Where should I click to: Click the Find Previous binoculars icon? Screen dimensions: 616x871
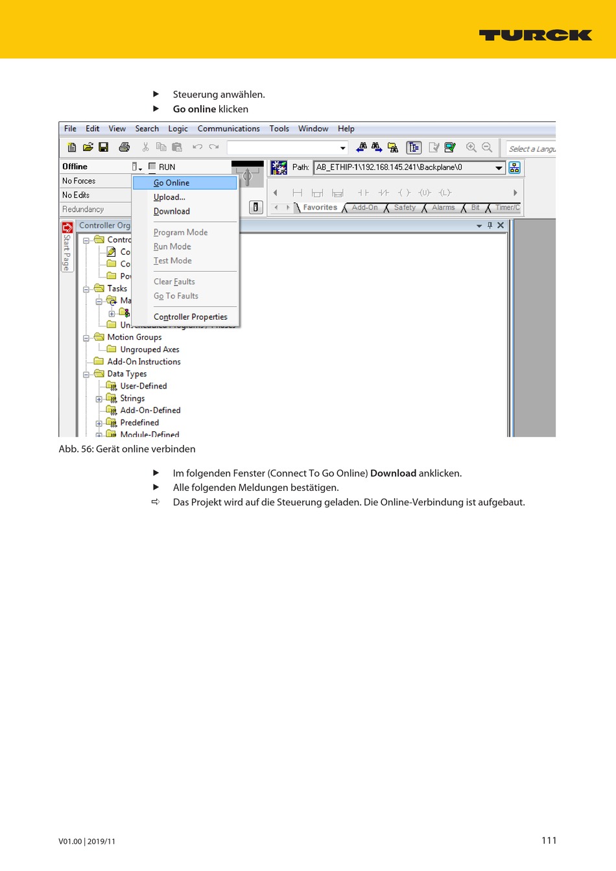click(362, 147)
